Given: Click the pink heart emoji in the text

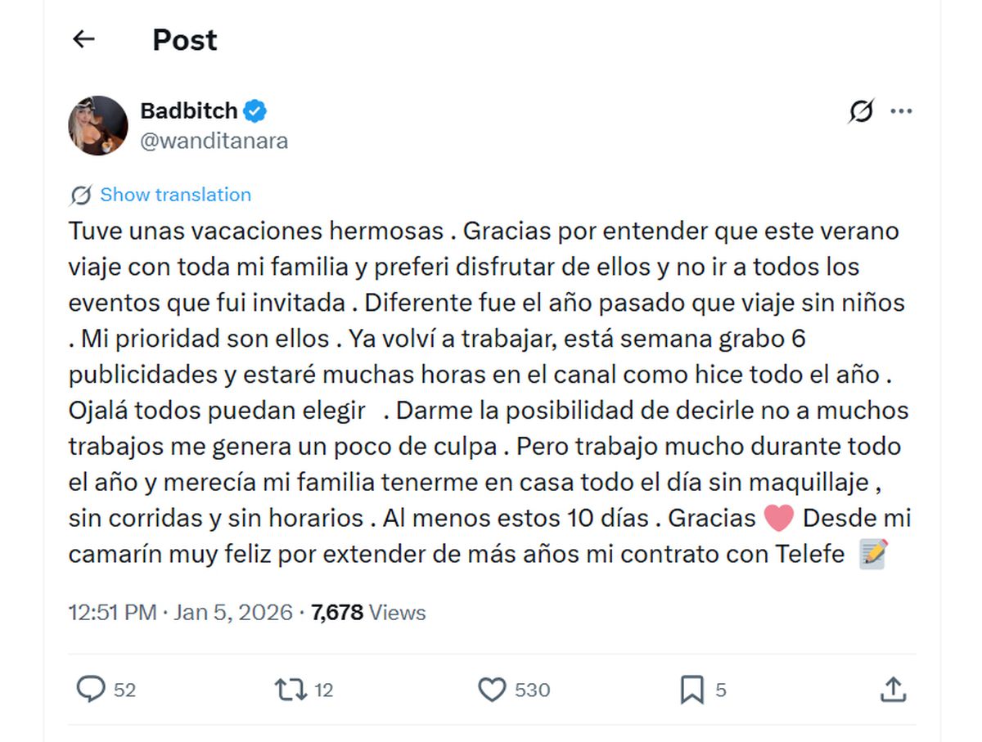Looking at the screenshot, I should pos(778,519).
